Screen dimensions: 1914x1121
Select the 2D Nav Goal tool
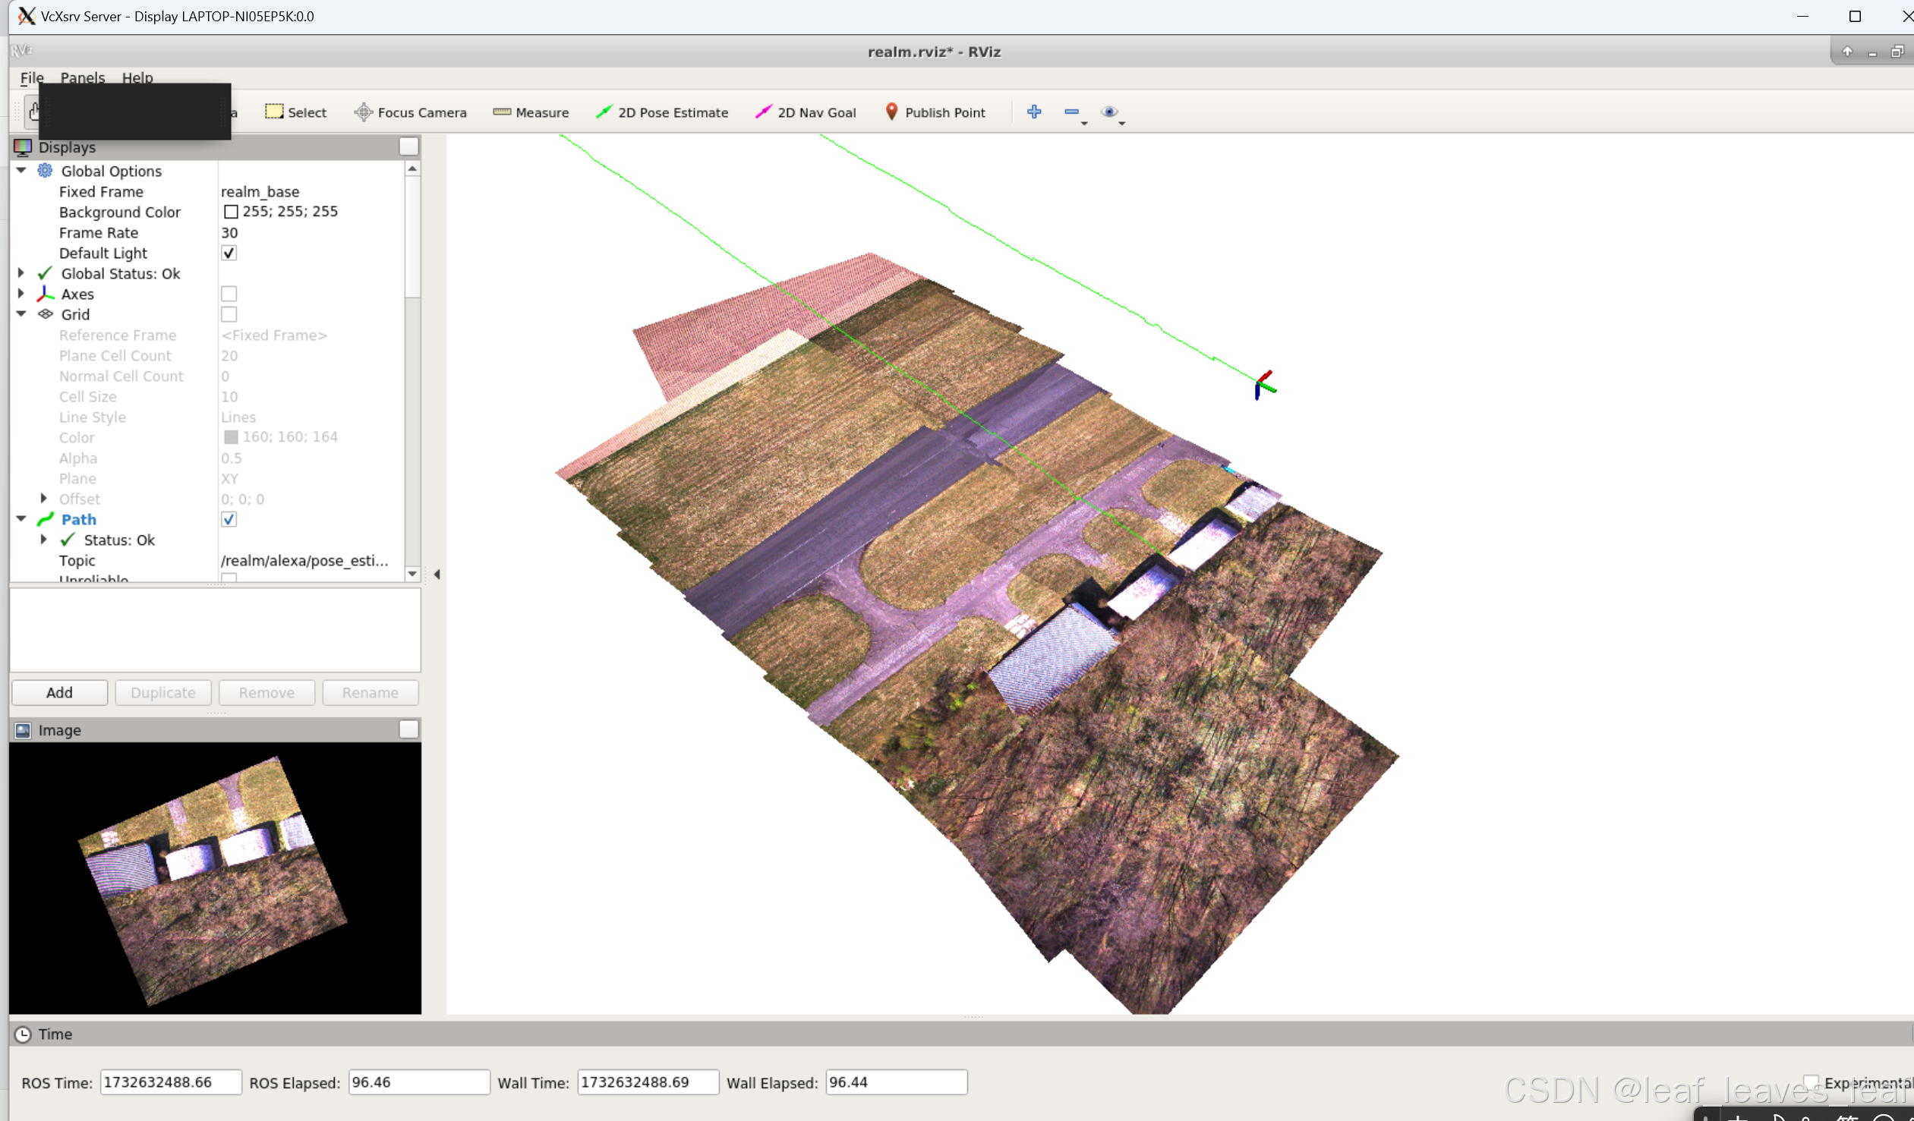tap(806, 112)
